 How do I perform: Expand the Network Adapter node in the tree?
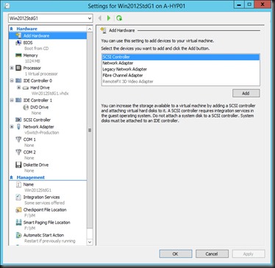12,126
